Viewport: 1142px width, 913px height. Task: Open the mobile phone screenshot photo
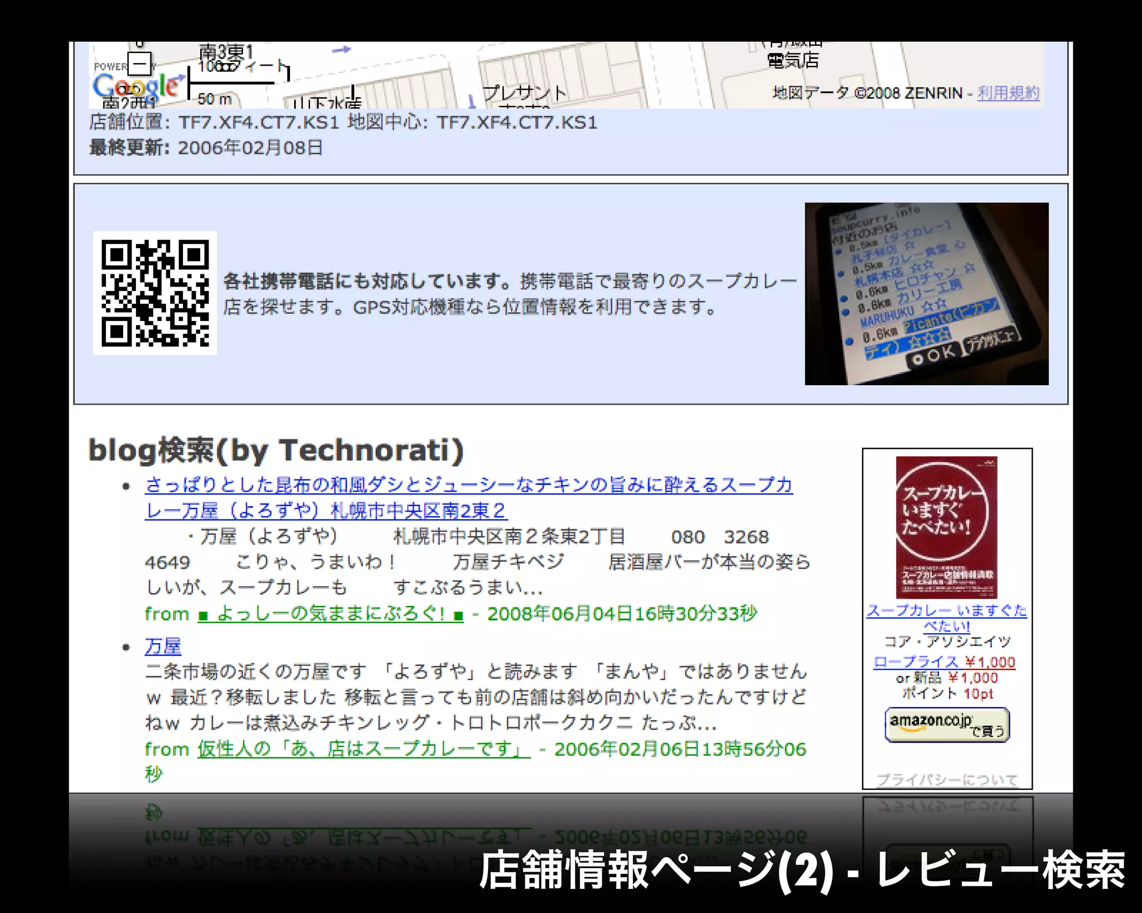[926, 294]
